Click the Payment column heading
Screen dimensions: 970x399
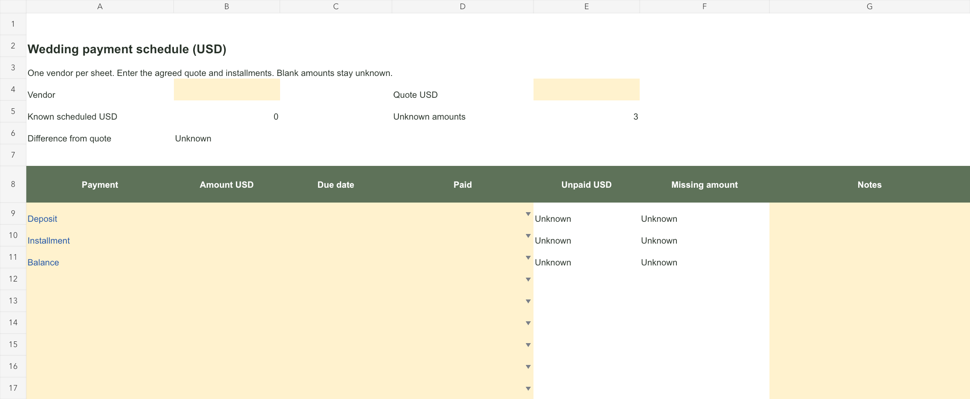pos(100,185)
